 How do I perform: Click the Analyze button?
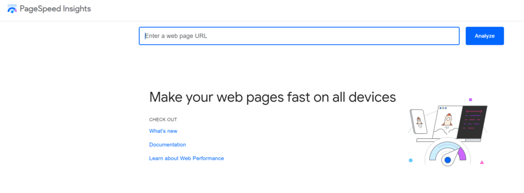485,36
